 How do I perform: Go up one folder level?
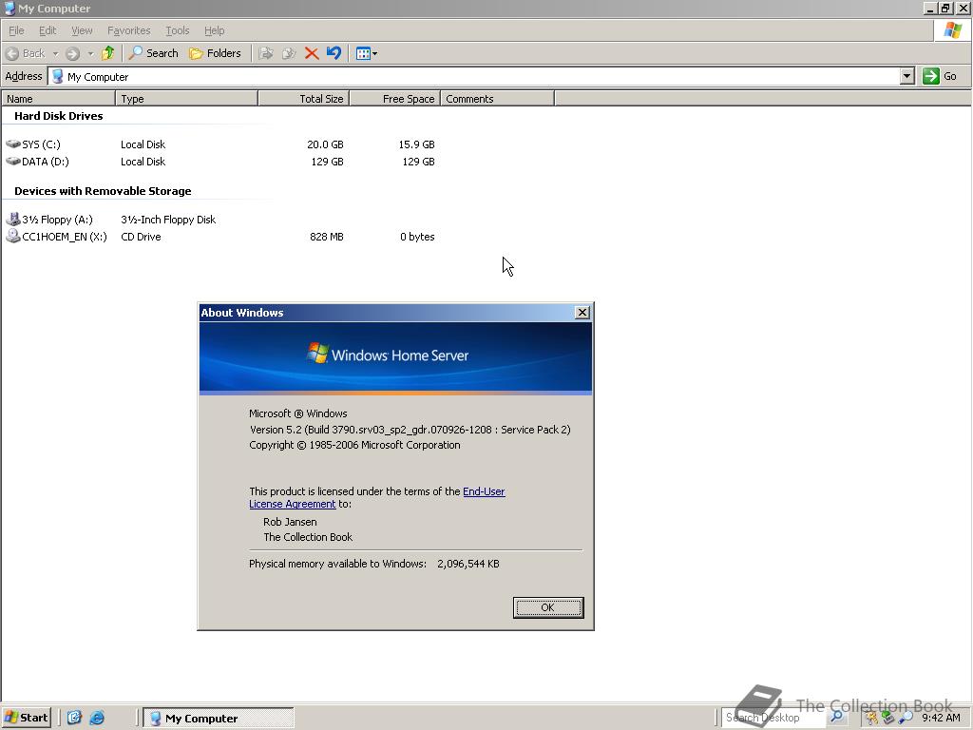tap(108, 53)
